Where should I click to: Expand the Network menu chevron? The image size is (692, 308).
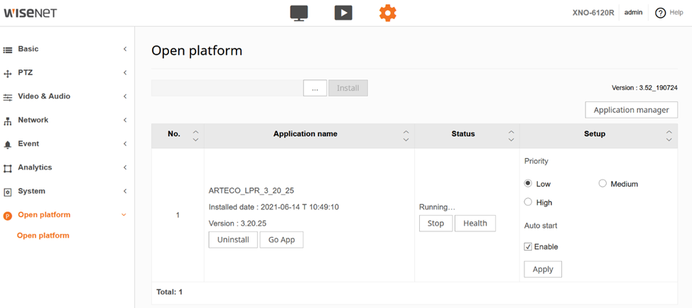[125, 120]
